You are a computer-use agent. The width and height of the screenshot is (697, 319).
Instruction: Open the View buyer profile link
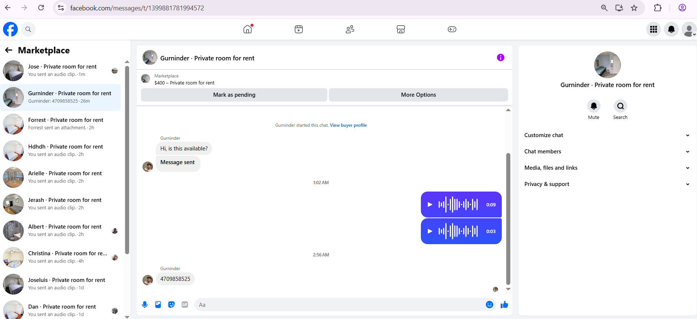tap(348, 125)
